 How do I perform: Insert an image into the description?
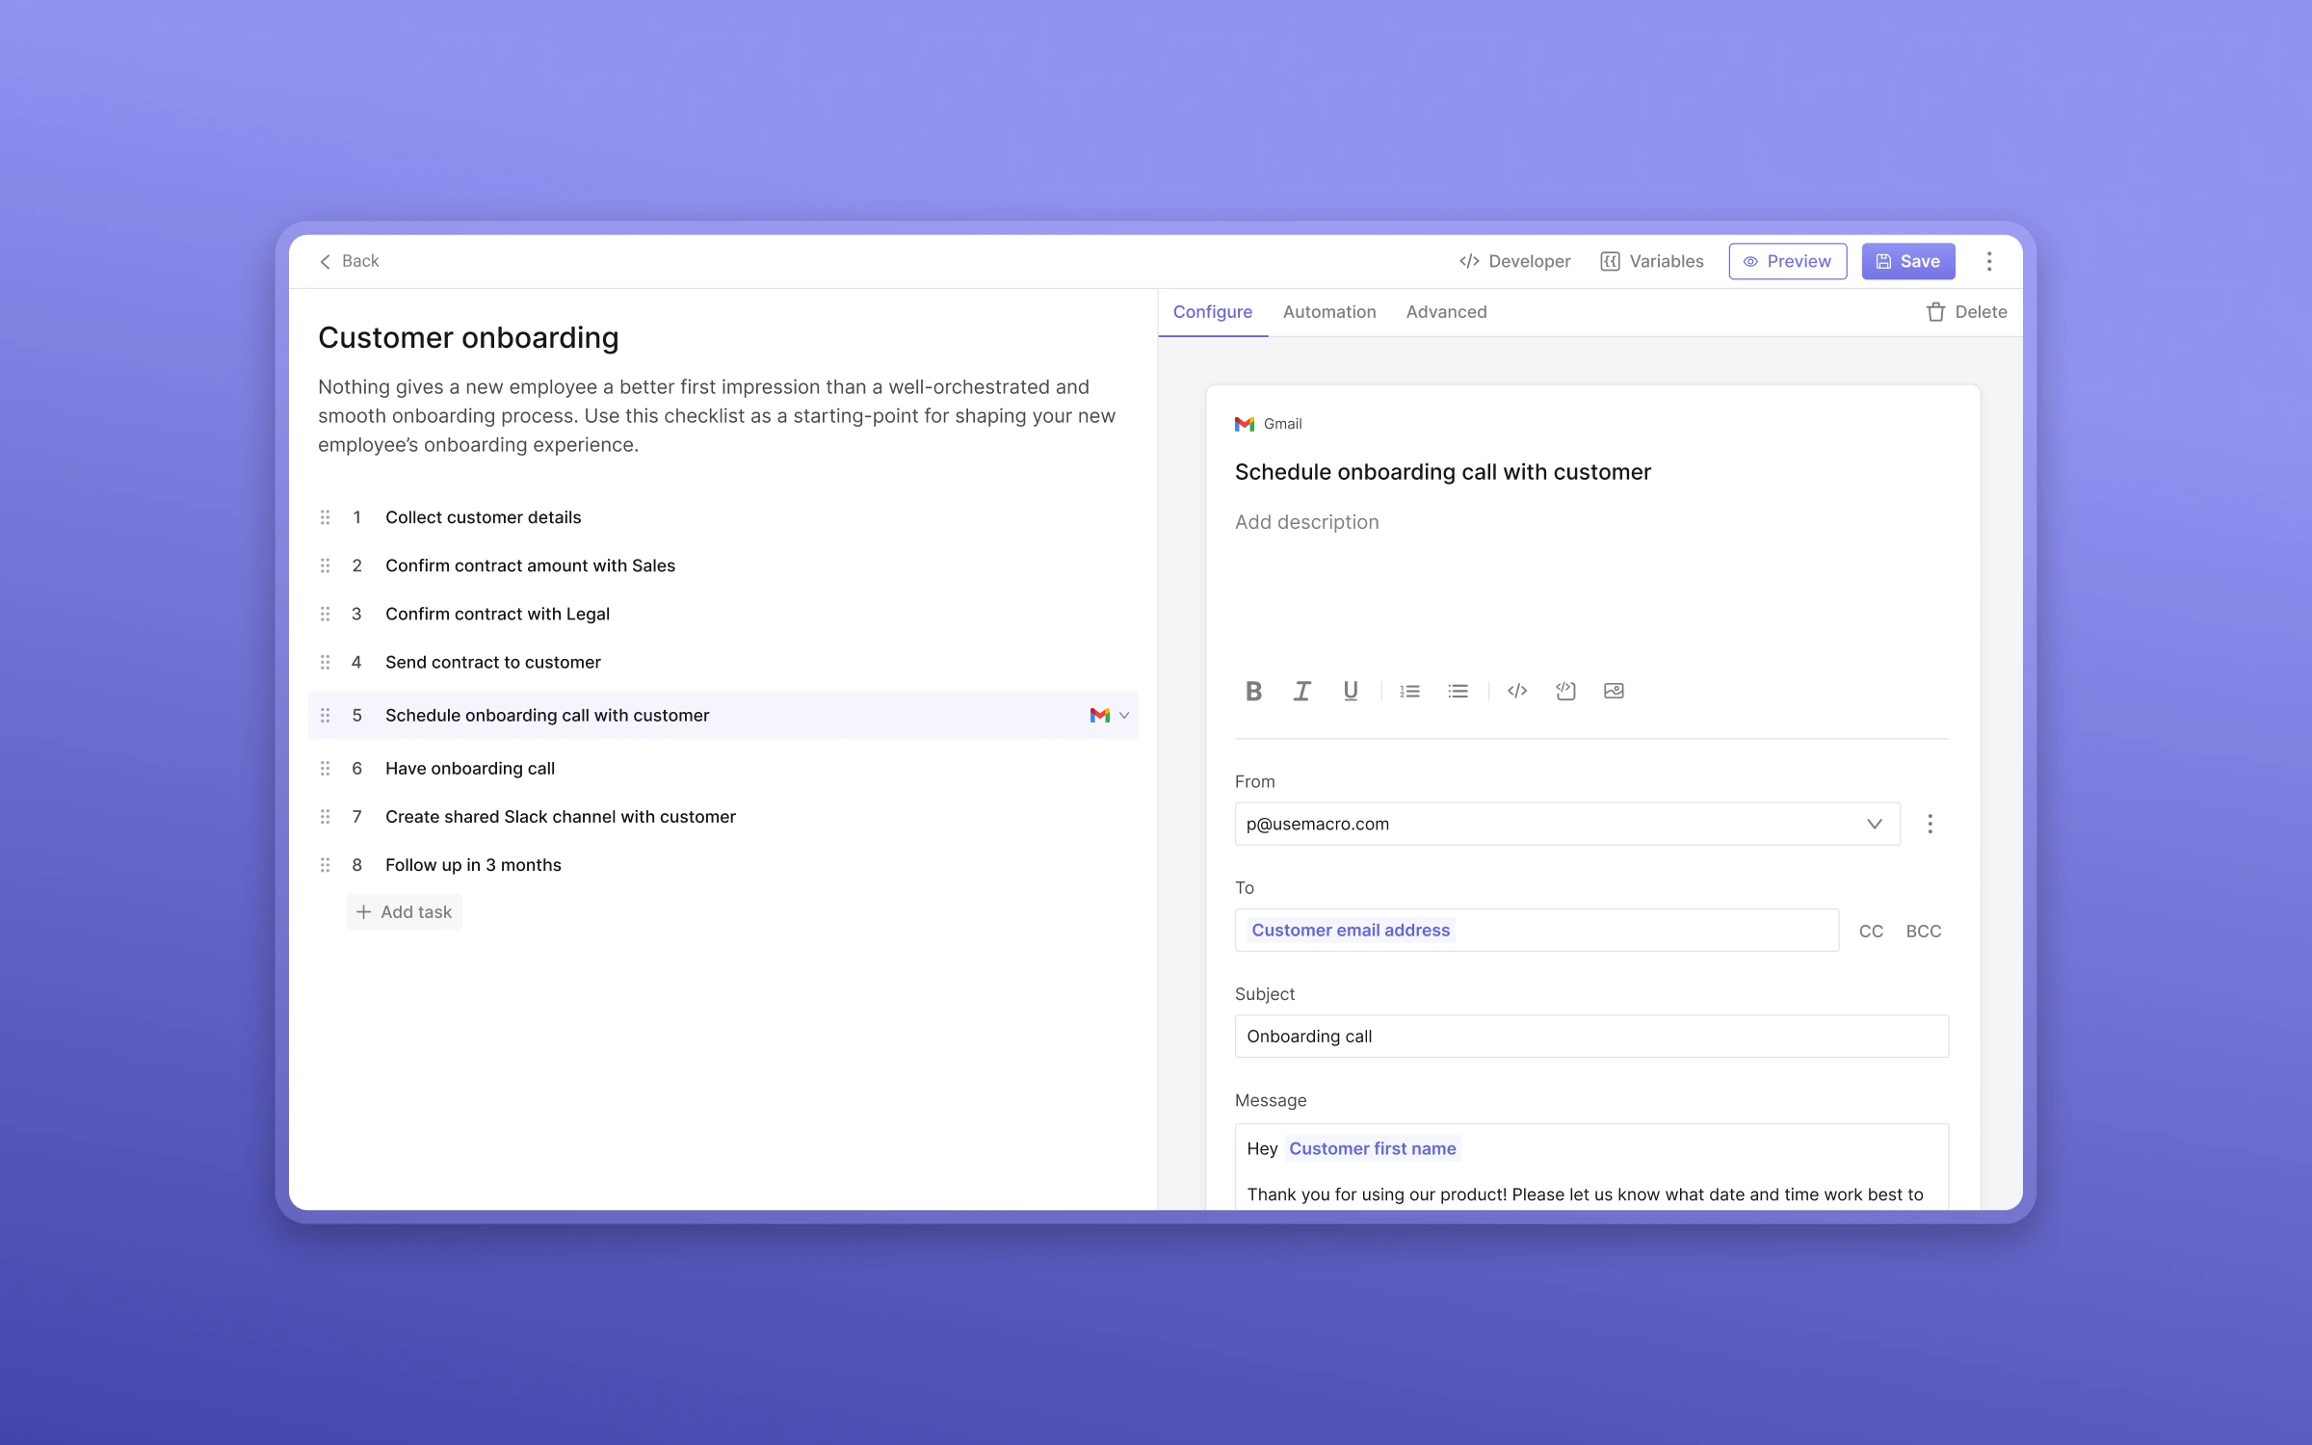pyautogui.click(x=1614, y=691)
